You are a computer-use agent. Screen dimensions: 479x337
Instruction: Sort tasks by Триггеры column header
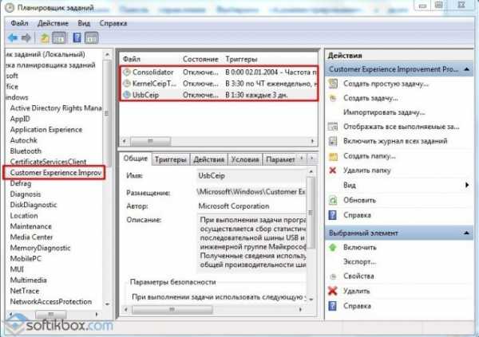pos(241,59)
